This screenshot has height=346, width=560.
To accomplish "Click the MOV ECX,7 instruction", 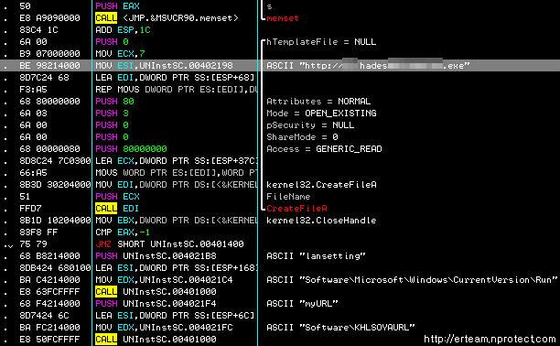I will click(120, 54).
